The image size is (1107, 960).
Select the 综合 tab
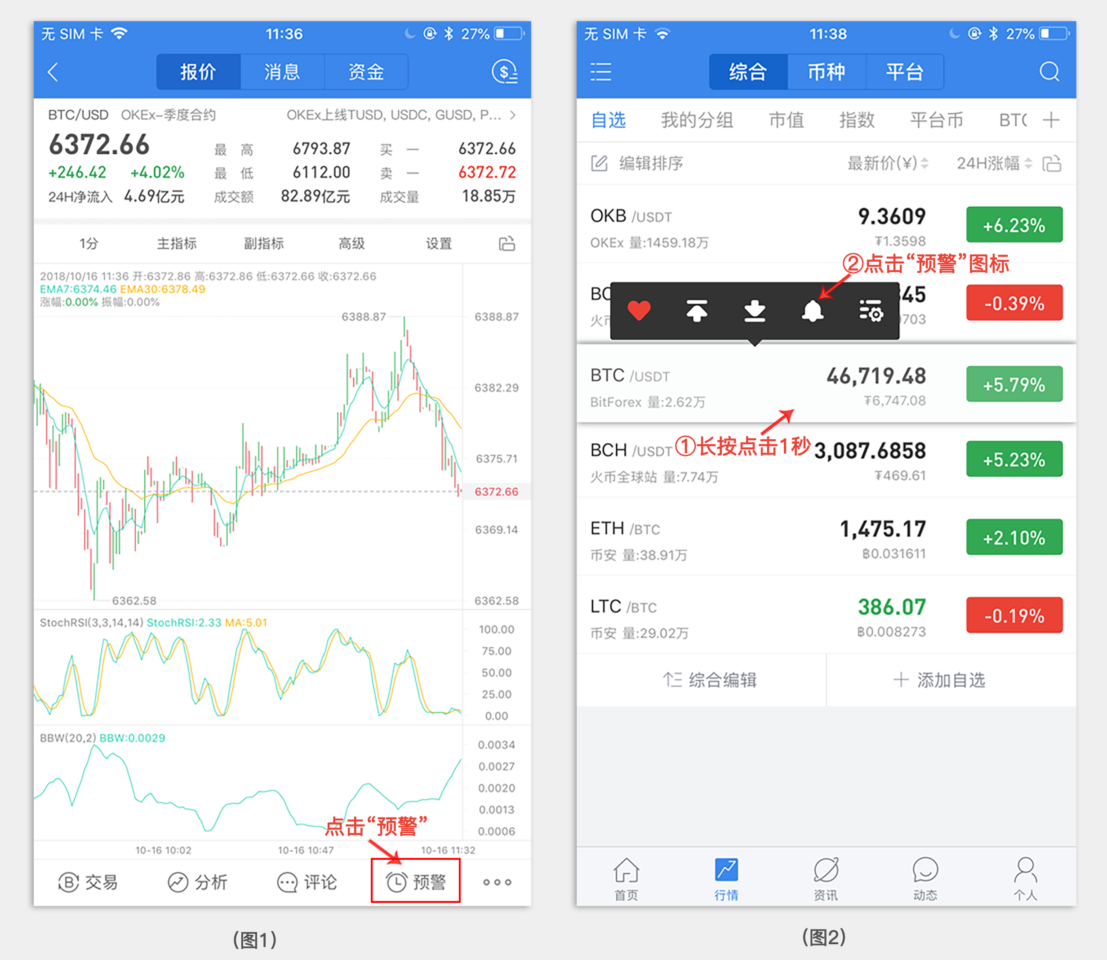[748, 72]
